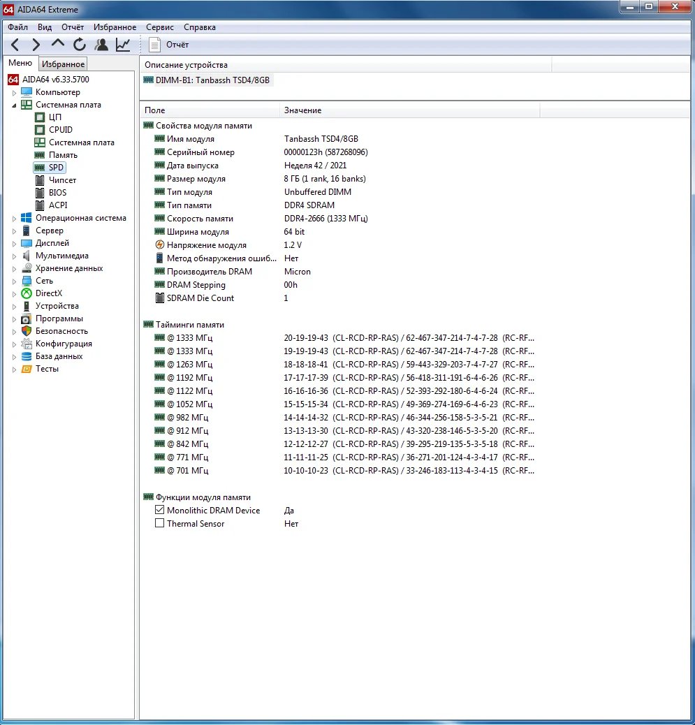Click the Дисплей monitor icon
Viewport: 695px width, 725px height.
pos(27,243)
